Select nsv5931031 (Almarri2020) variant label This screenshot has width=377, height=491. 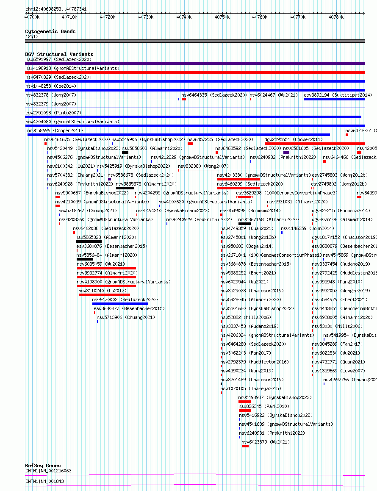click(x=297, y=202)
